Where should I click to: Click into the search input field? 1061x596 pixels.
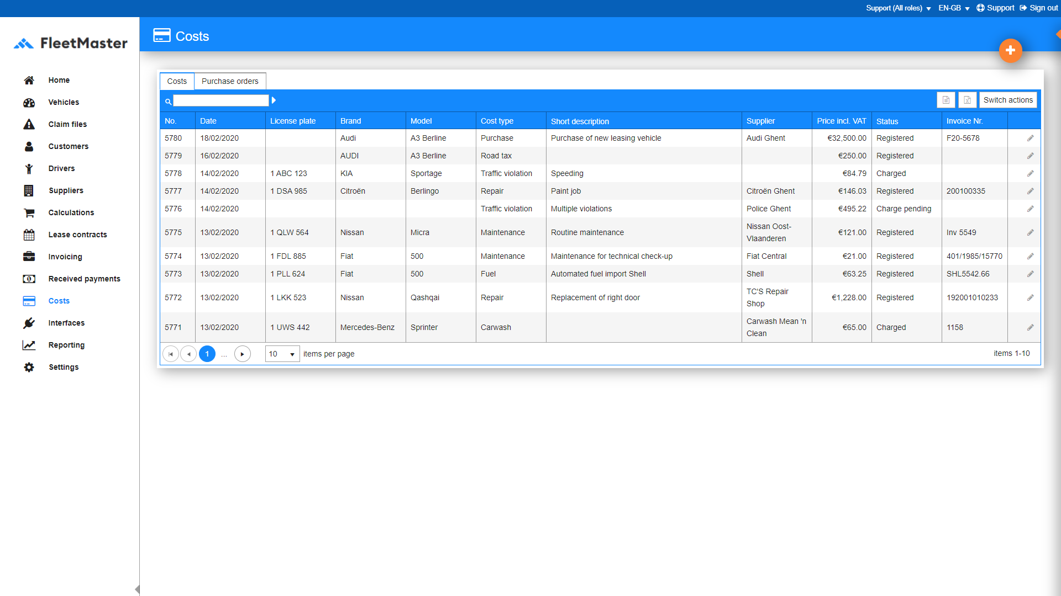tap(221, 100)
